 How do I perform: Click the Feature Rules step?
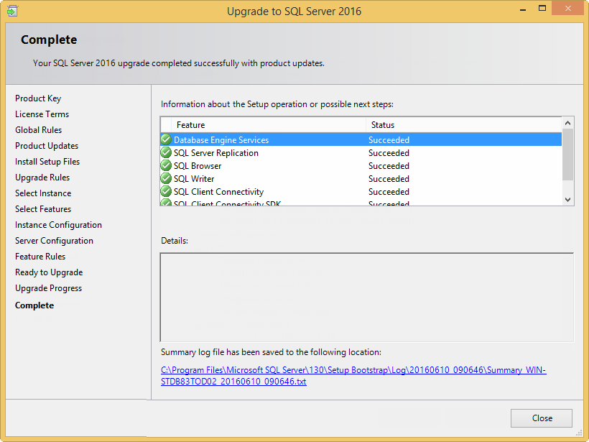coord(40,257)
